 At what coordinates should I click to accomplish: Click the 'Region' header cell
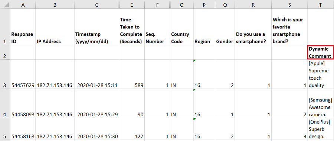204,27
